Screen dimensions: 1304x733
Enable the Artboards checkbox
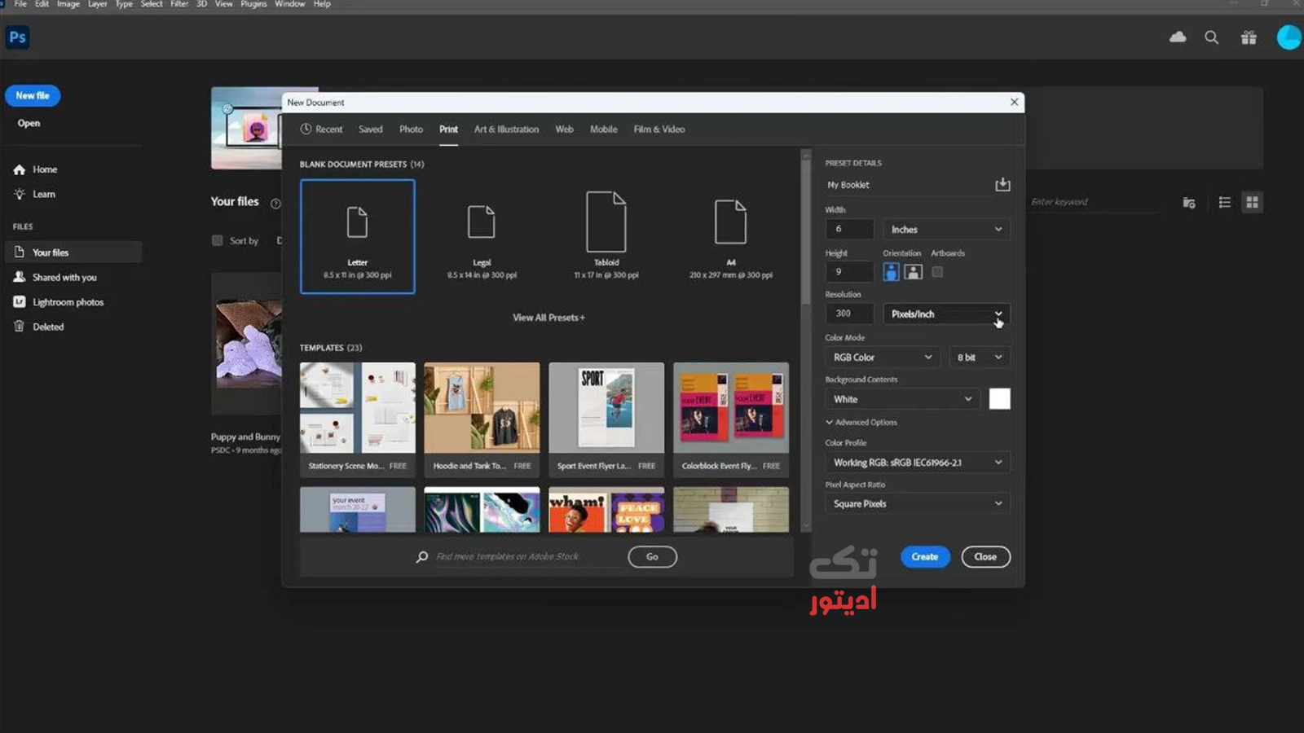[x=937, y=272]
